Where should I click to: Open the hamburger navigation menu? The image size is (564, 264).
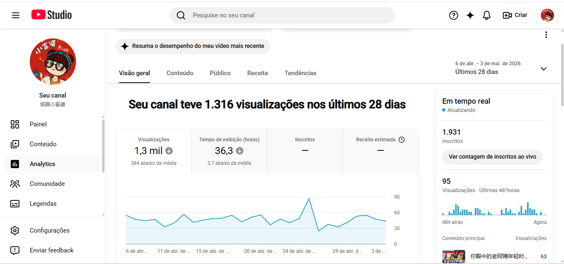coord(16,15)
